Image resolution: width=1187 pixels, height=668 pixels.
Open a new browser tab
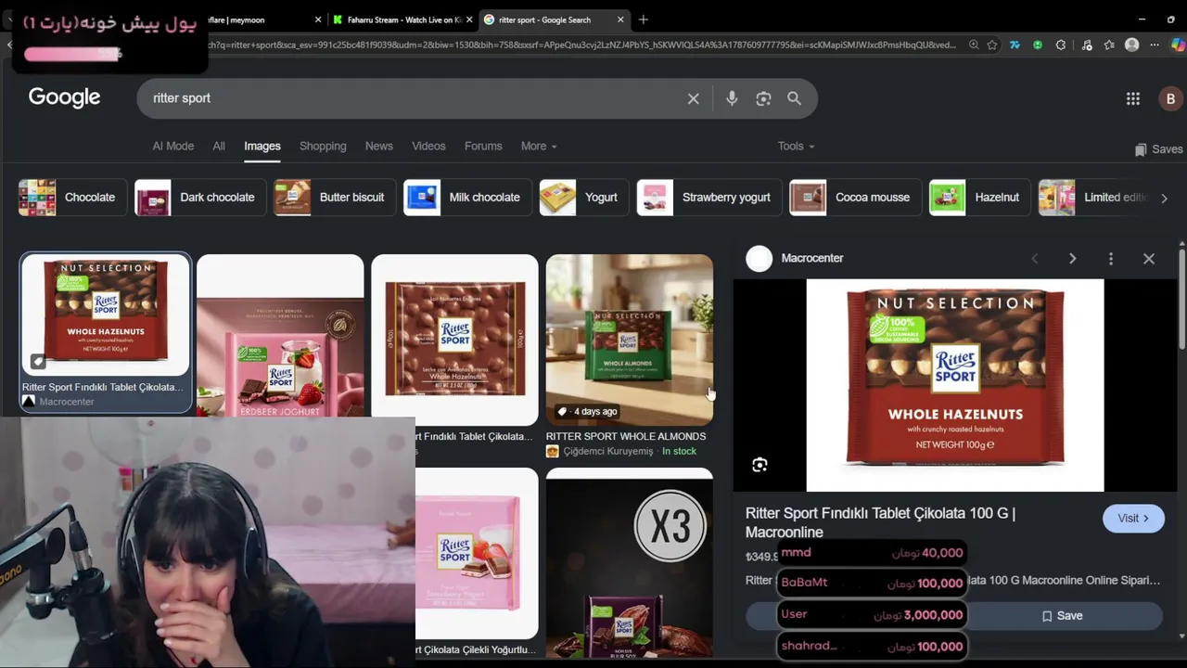(x=643, y=19)
